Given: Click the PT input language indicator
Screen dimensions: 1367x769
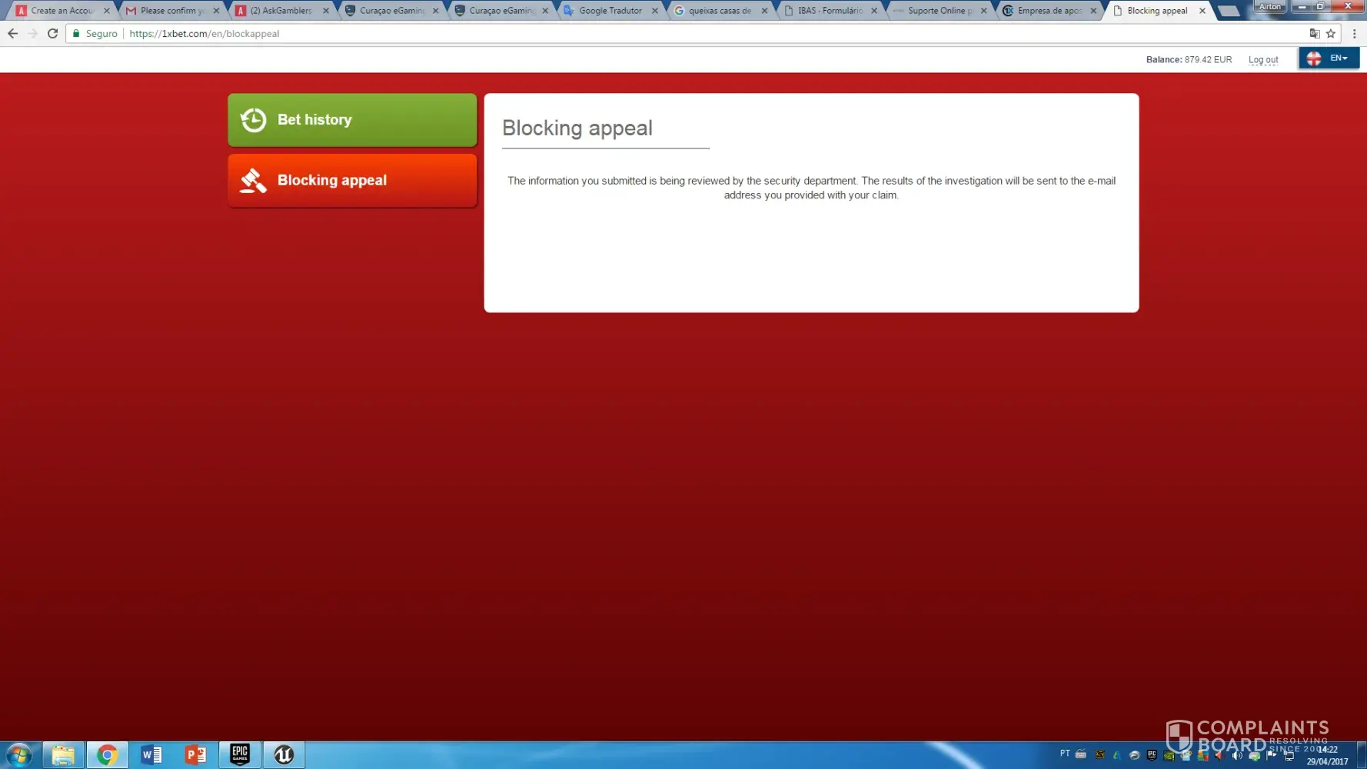Looking at the screenshot, I should (x=1065, y=754).
